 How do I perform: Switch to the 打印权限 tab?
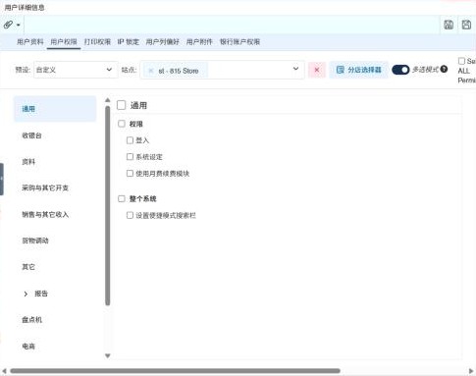(97, 42)
